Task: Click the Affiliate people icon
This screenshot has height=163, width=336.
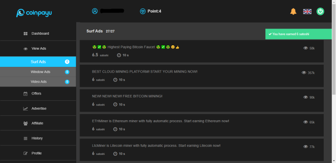Action: point(26,123)
